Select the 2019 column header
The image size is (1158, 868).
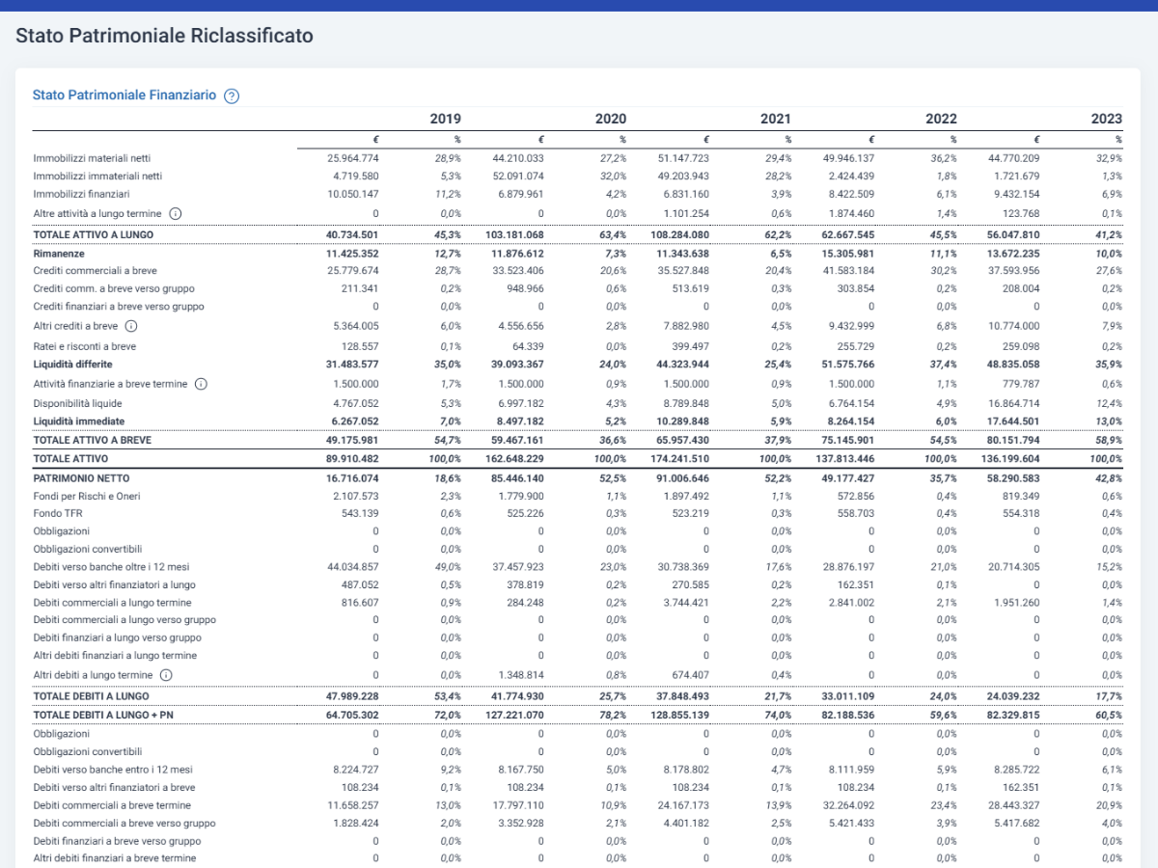pos(445,119)
